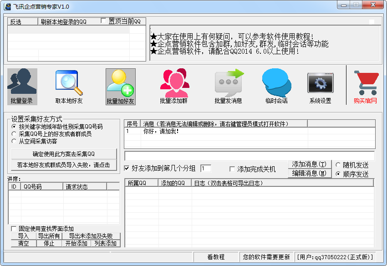
Task: Enable the 置顶当前QQ checkbox
Action: 104,21
